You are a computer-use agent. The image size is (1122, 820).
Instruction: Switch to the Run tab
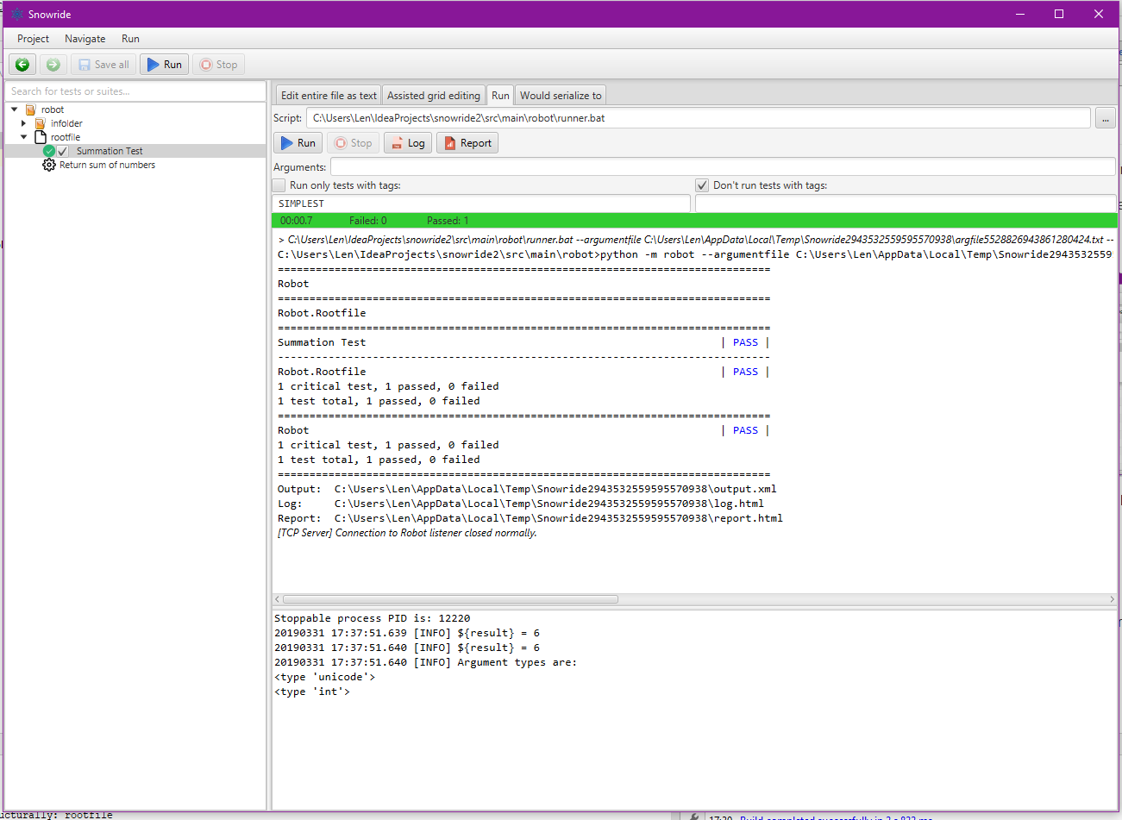(x=500, y=96)
